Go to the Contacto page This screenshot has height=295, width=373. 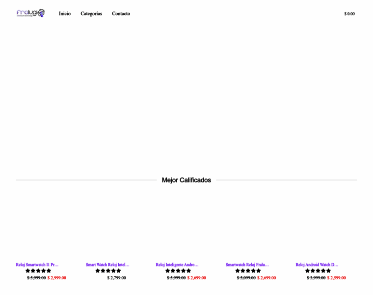coord(121,14)
